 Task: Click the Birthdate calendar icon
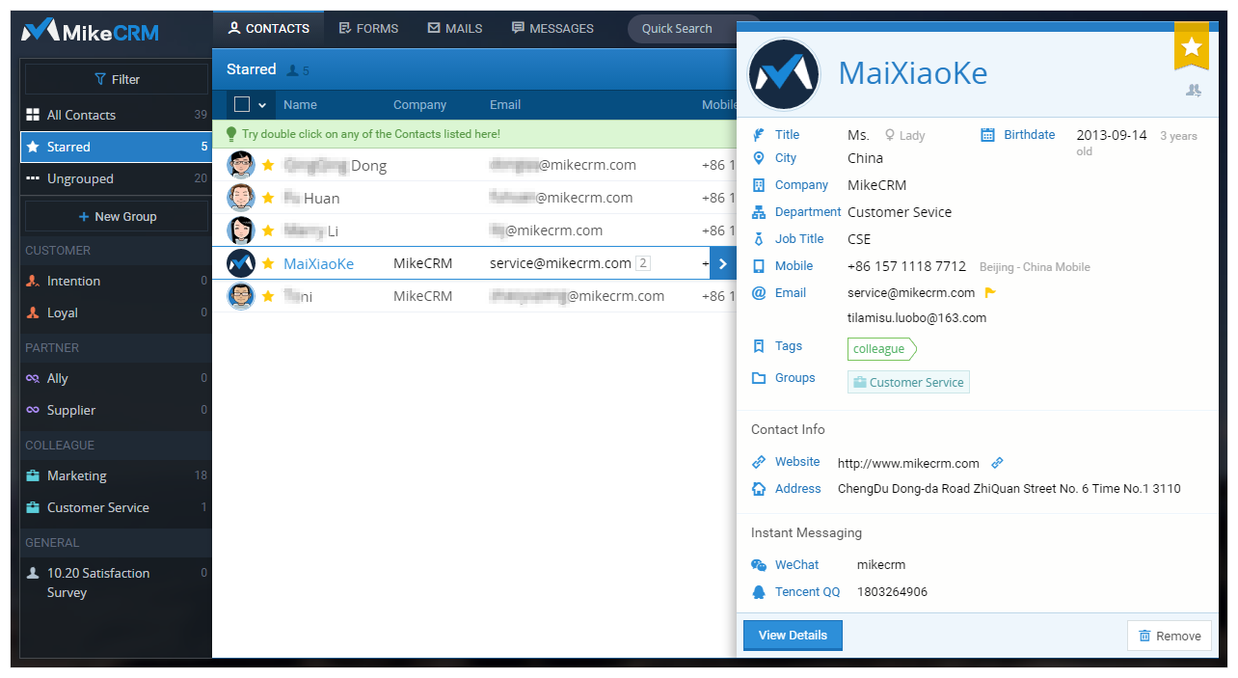click(987, 135)
